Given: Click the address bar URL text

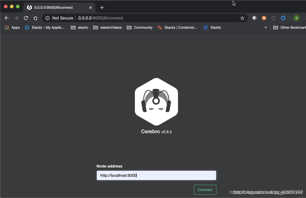Looking at the screenshot, I should tap(101, 18).
